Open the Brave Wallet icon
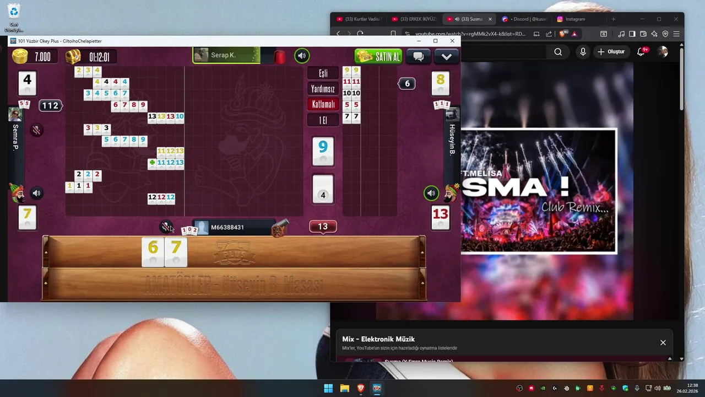 point(643,34)
